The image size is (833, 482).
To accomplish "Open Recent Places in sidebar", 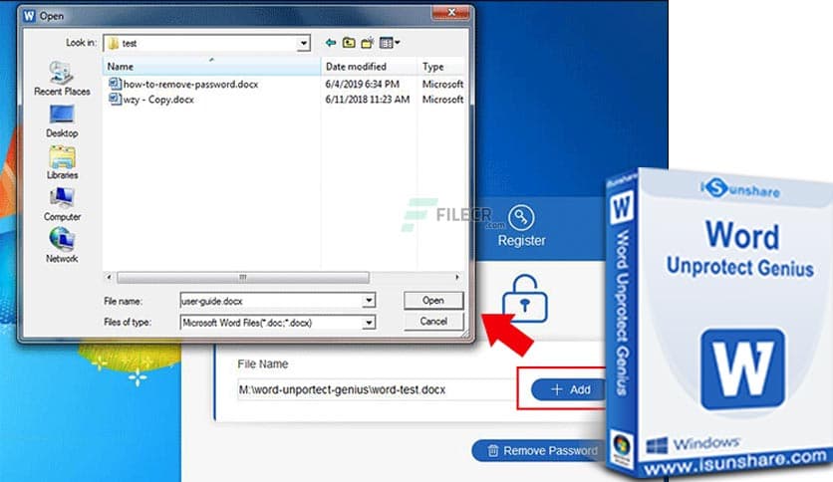I will coord(62,79).
